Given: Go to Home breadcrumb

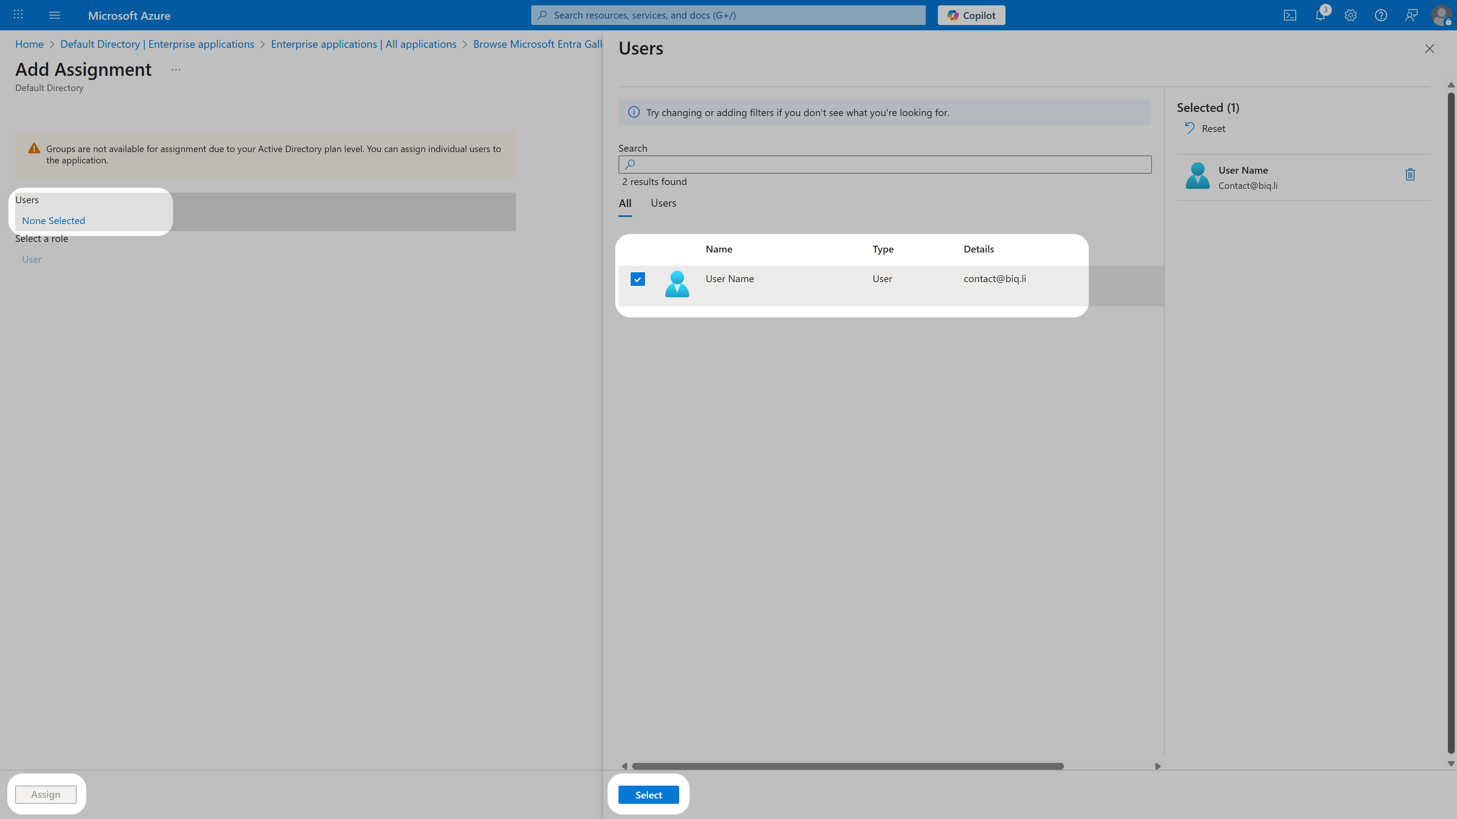Looking at the screenshot, I should (30, 44).
